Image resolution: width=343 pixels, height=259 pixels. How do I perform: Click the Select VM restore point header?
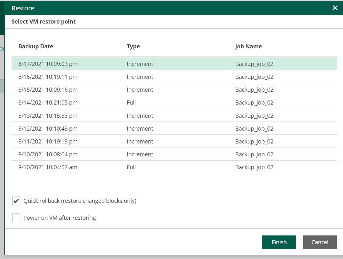click(x=43, y=21)
